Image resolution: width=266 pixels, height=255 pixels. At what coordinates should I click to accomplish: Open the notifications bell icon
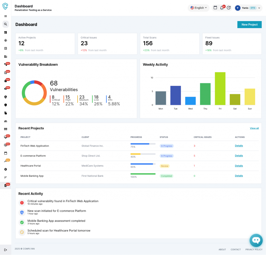click(222, 8)
